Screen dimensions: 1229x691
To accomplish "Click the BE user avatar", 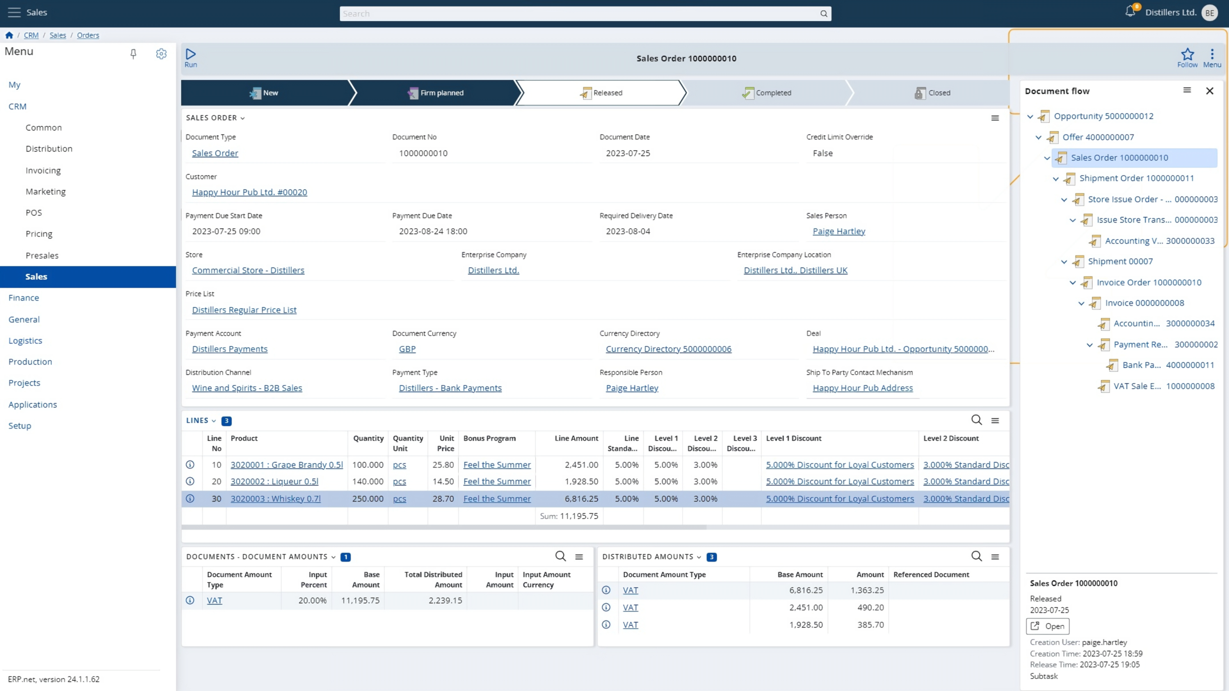I will (1209, 12).
